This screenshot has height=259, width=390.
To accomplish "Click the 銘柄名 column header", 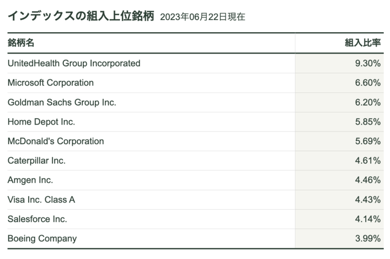I will (21, 43).
